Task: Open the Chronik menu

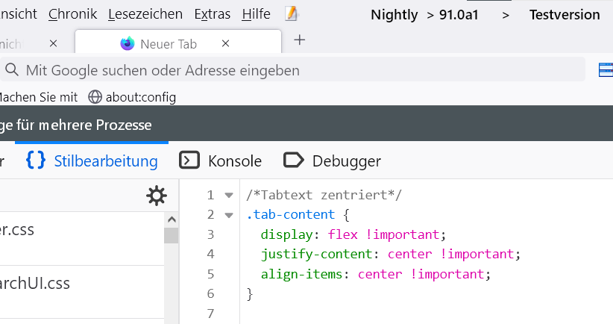Action: [74, 14]
